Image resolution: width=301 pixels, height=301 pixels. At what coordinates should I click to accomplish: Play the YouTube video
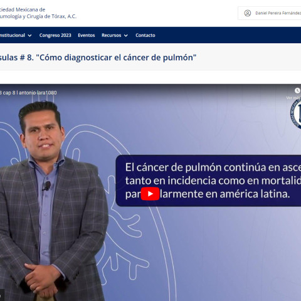[150, 194]
